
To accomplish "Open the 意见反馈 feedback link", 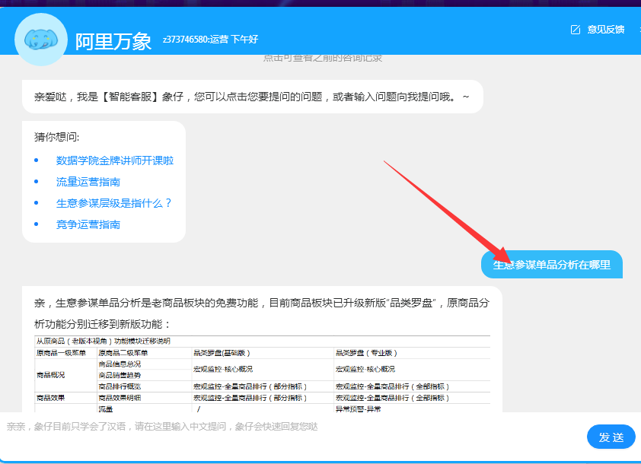I will pos(605,30).
